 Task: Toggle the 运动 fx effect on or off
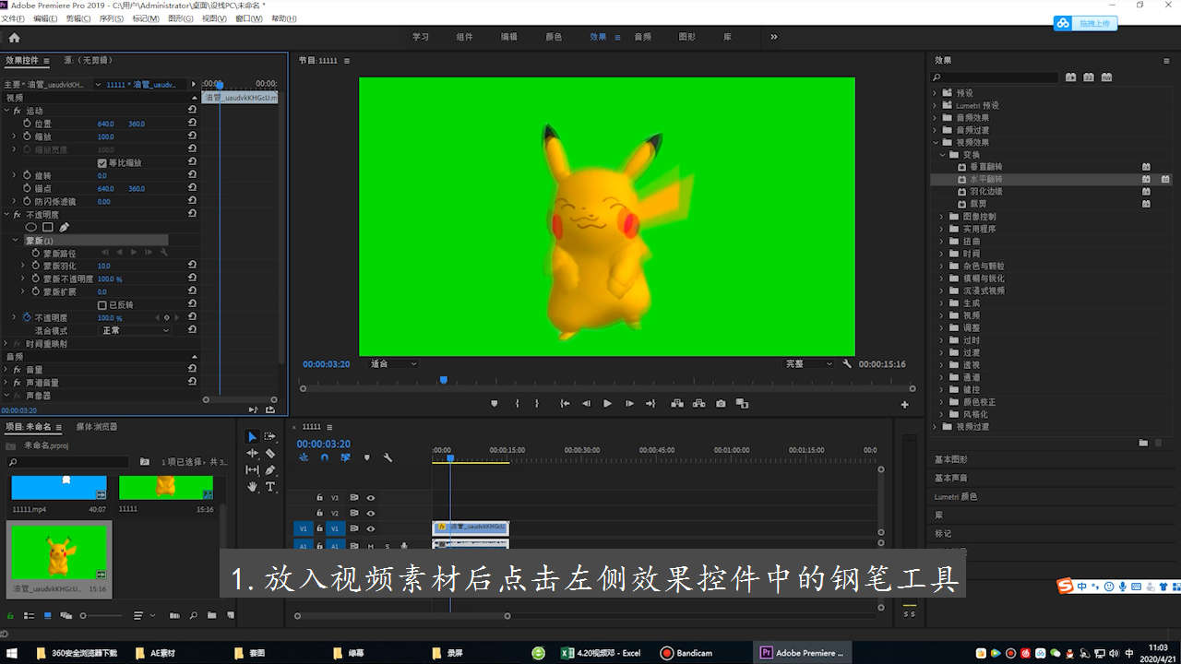pyautogui.click(x=17, y=111)
